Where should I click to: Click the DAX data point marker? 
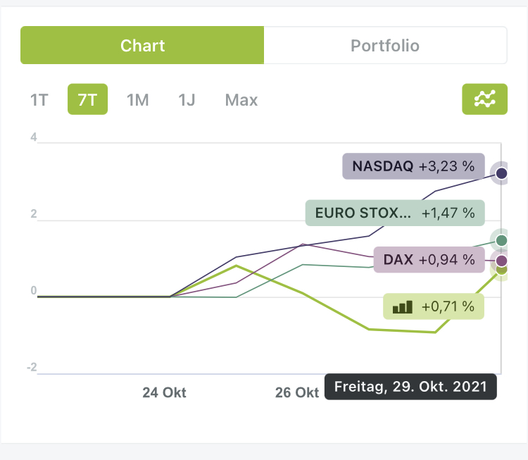501,261
